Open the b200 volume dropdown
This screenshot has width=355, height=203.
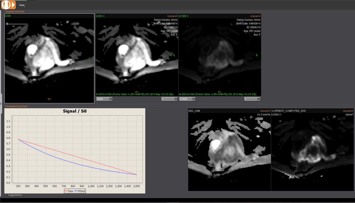(x=104, y=99)
